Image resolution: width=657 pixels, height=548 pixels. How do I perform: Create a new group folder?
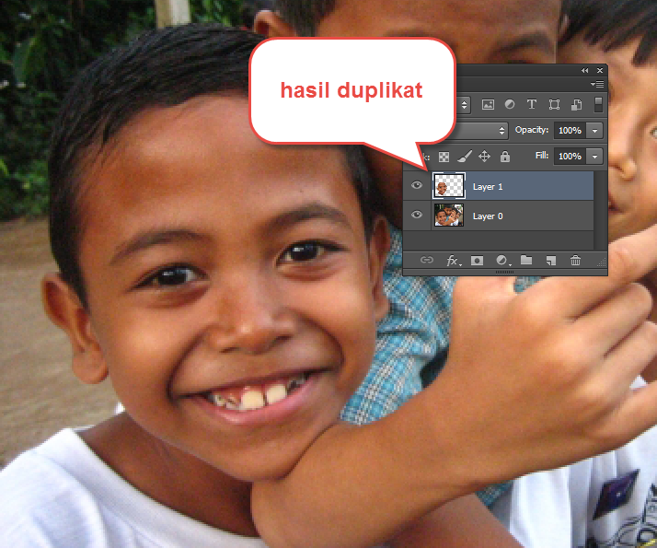pyautogui.click(x=526, y=261)
